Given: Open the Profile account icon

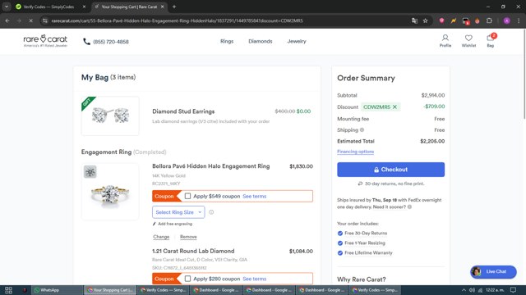Looking at the screenshot, I should click(445, 41).
